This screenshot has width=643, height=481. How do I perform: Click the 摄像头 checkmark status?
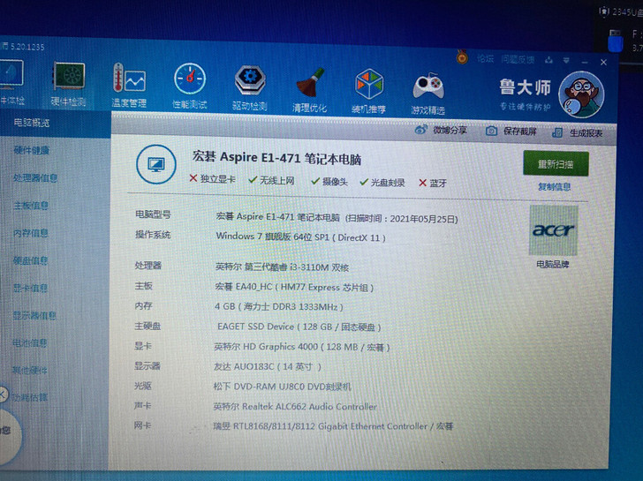click(329, 182)
